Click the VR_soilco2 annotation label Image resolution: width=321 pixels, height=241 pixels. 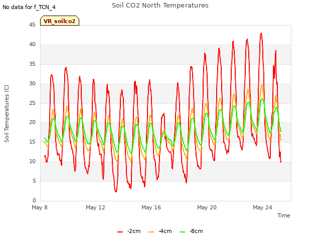tap(60, 21)
